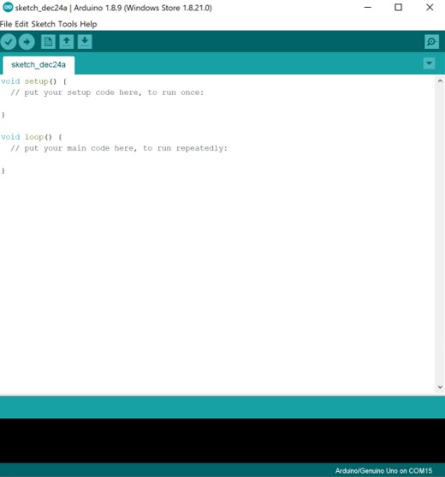
Task: Click the black console output area
Action: 222,441
